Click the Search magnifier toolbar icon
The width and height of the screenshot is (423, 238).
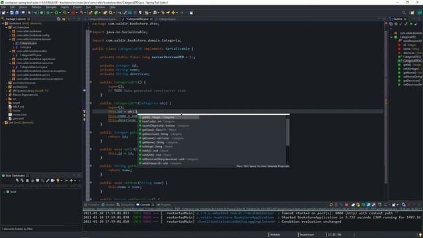coord(110,13)
